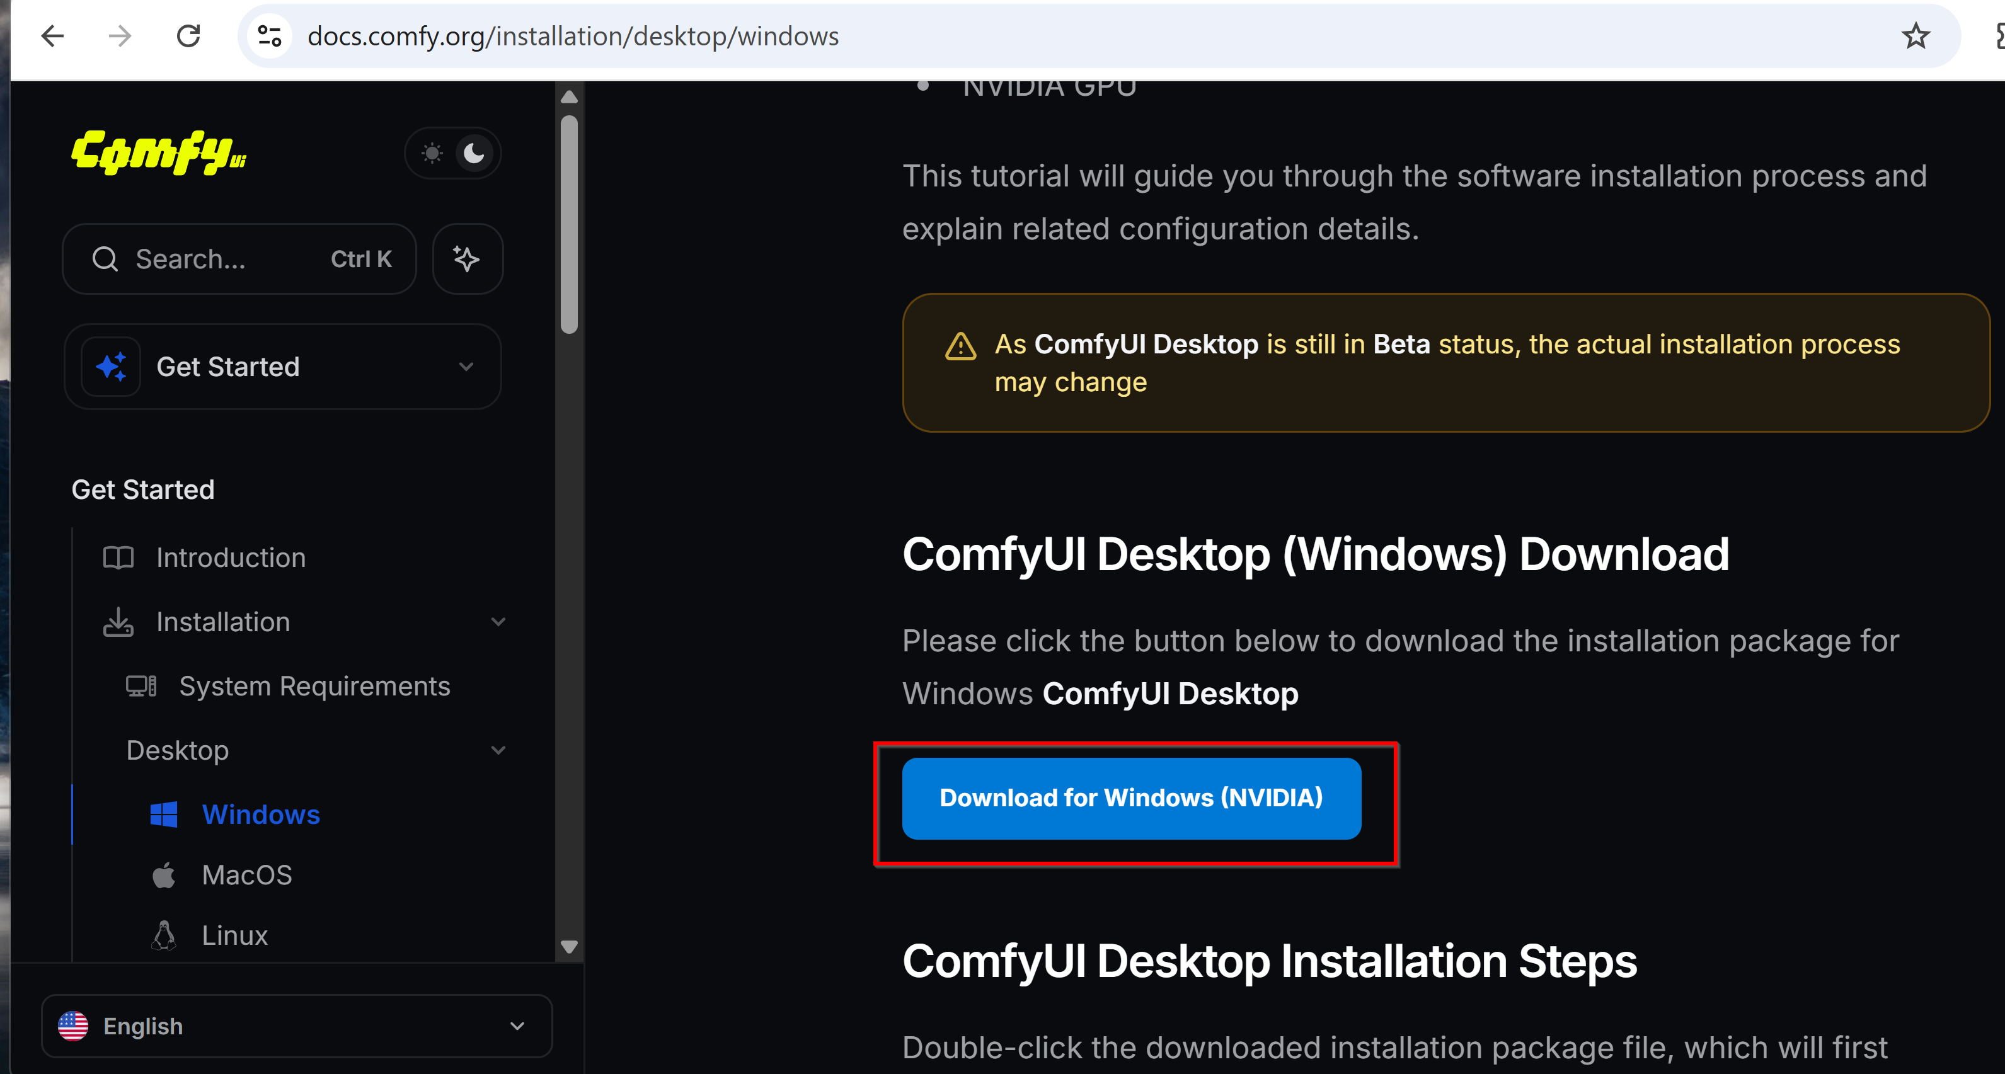
Task: Click the URL in the address bar
Action: (x=573, y=36)
